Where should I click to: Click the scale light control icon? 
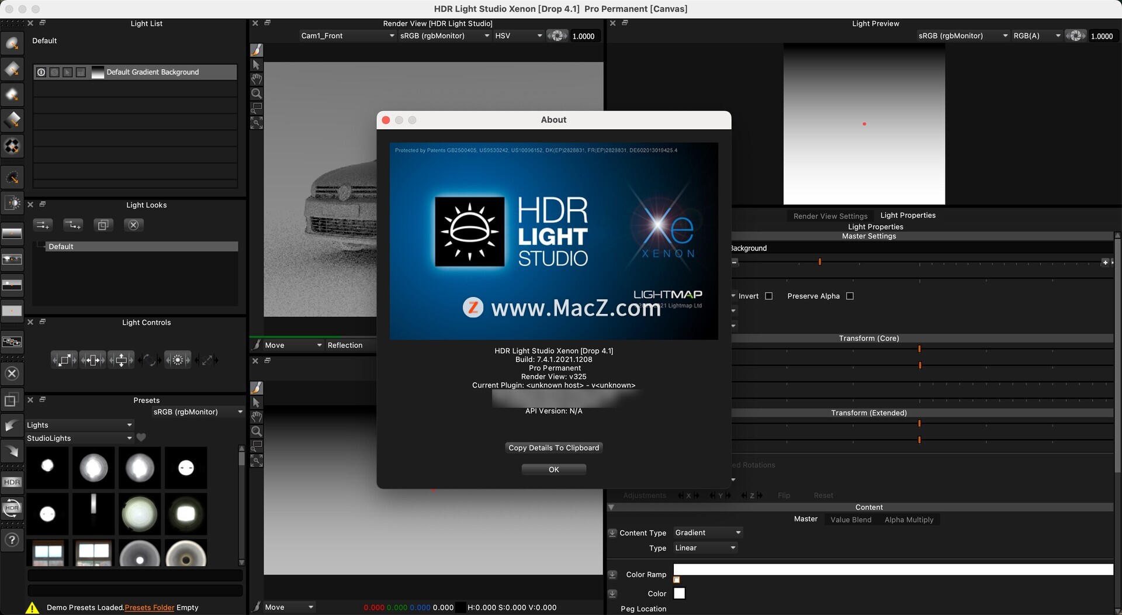[64, 360]
